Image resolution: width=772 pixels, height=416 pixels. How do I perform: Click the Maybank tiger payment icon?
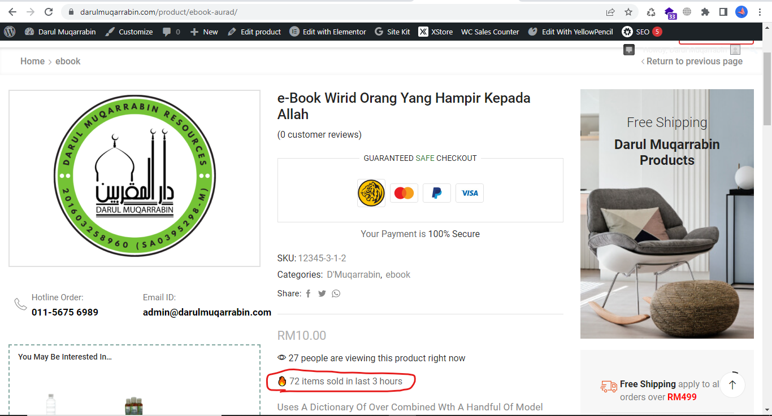371,193
